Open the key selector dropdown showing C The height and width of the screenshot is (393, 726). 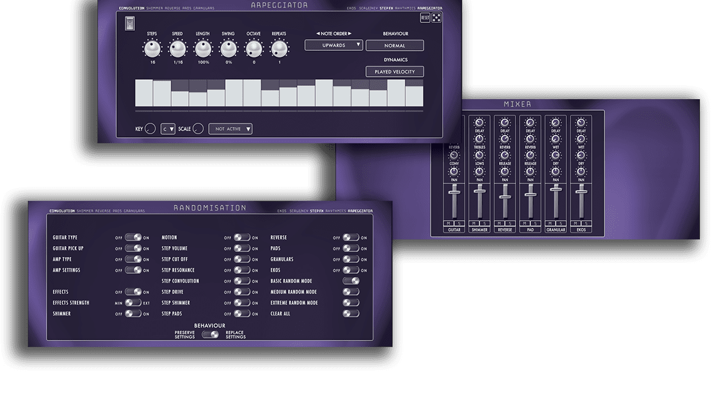click(168, 129)
